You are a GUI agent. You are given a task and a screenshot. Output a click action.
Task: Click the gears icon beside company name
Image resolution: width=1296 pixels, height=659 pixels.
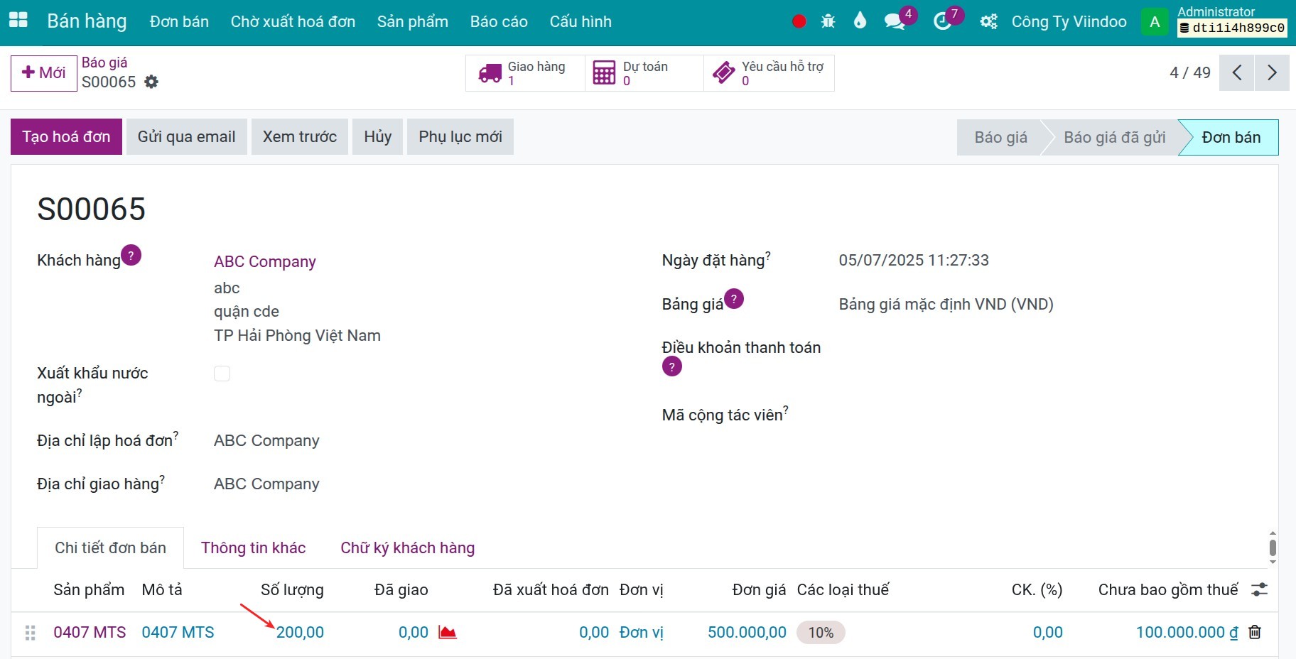click(988, 21)
